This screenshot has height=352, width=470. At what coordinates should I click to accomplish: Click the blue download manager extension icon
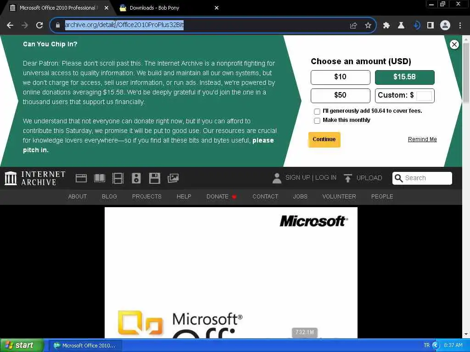click(416, 26)
